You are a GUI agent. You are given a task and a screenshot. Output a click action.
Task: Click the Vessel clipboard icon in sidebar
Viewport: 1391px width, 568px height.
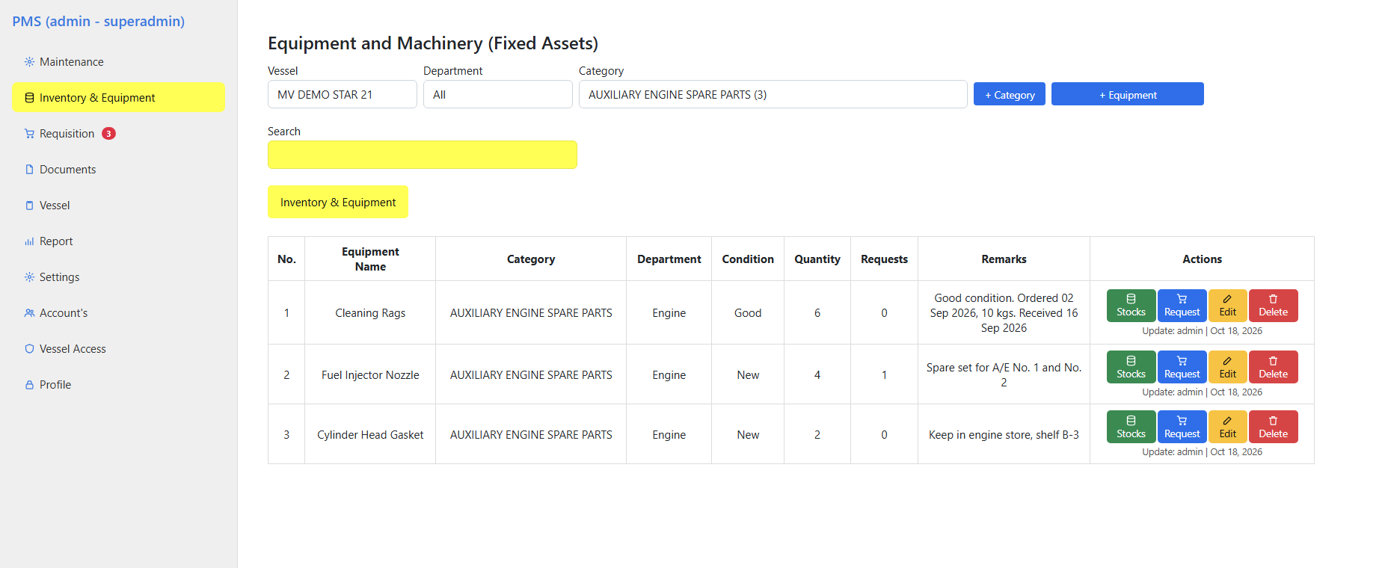(x=29, y=206)
